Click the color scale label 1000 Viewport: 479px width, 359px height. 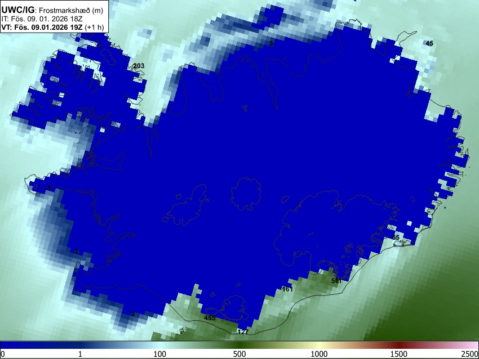pos(319,354)
